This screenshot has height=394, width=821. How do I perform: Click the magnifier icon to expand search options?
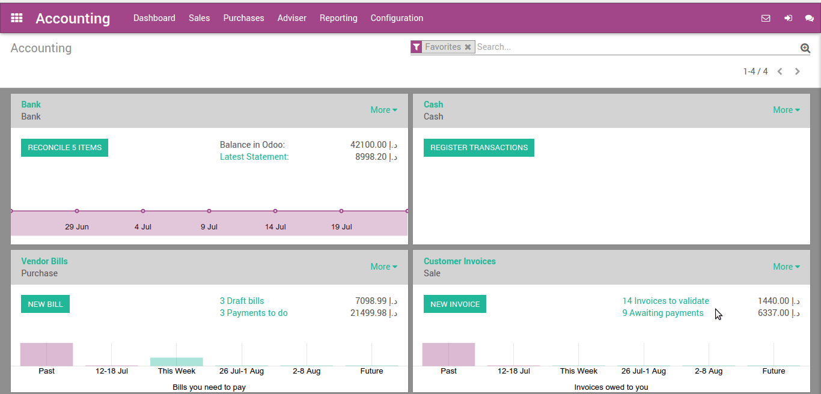(805, 47)
